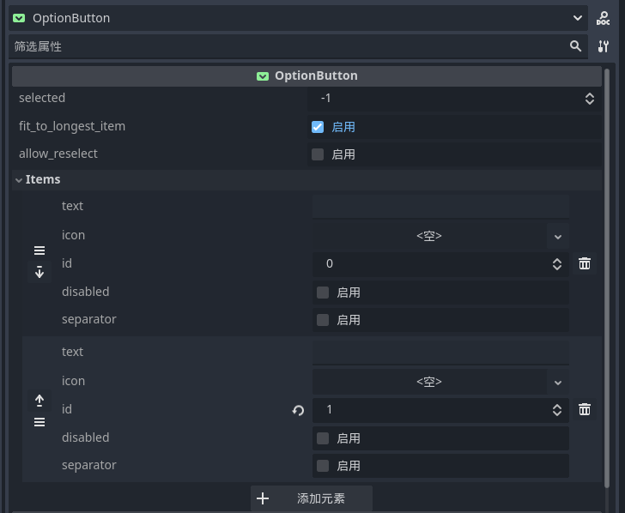The image size is (625, 513).
Task: Click the search magnifier in filter properties
Action: pos(575,46)
